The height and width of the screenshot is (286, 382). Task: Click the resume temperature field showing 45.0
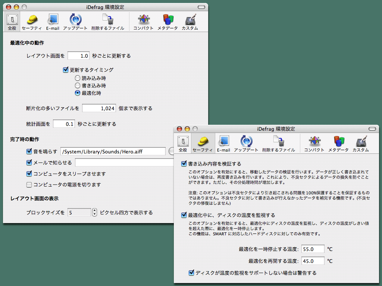[313, 261]
